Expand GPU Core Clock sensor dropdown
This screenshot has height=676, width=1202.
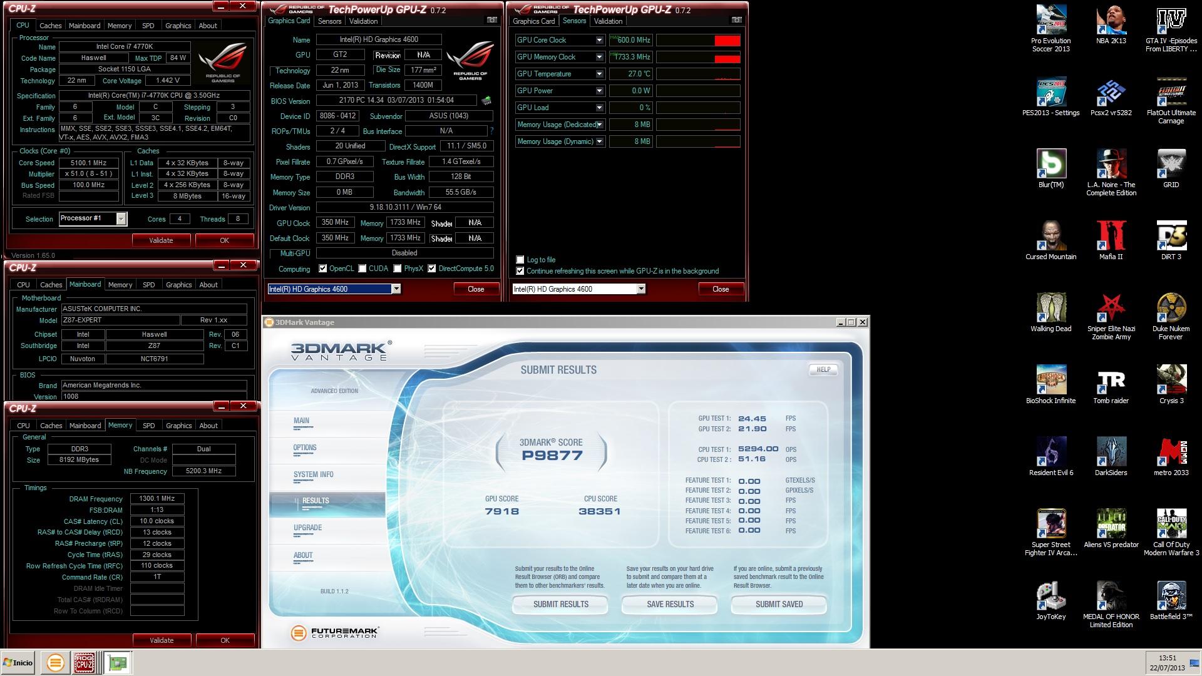pos(599,40)
